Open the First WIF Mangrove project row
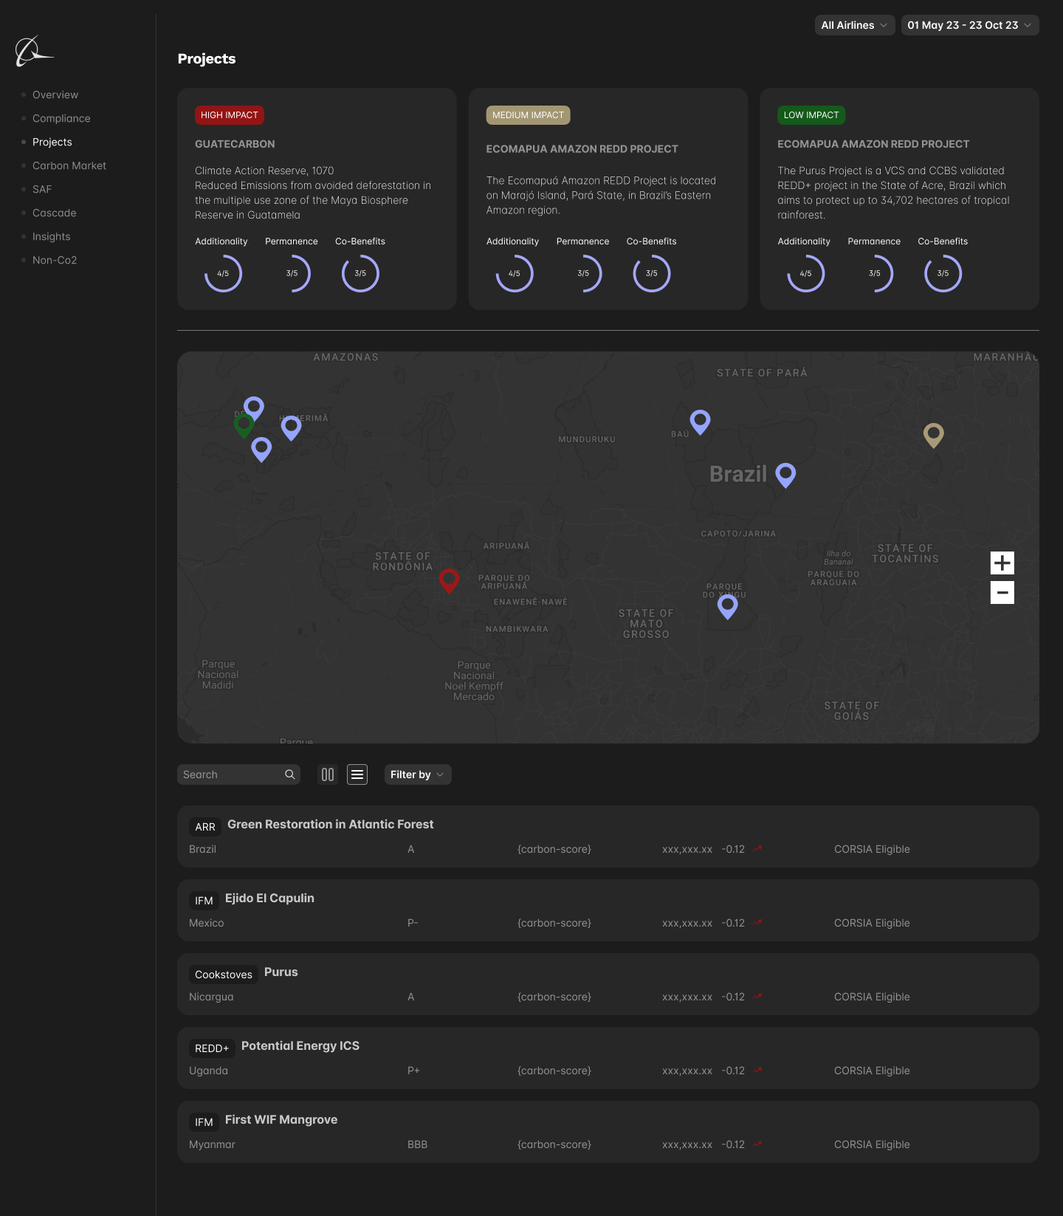1063x1216 pixels. (x=281, y=1119)
